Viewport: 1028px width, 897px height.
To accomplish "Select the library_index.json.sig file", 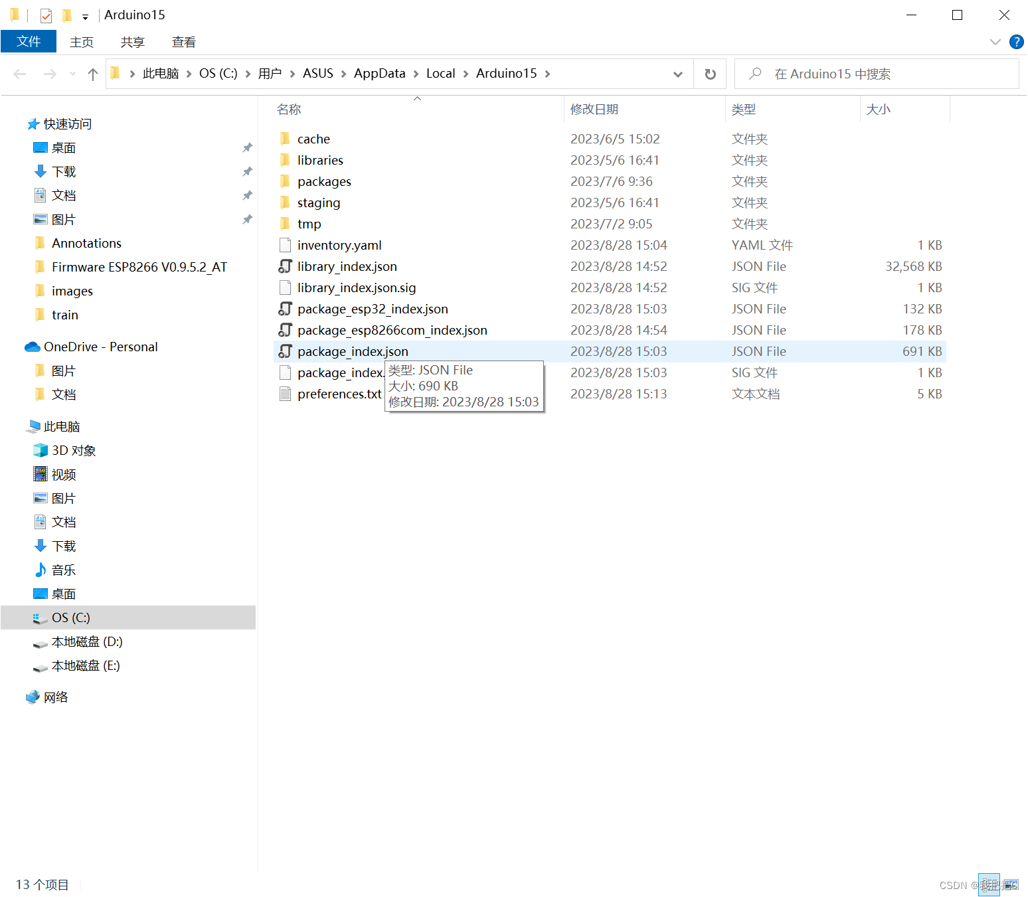I will (357, 287).
